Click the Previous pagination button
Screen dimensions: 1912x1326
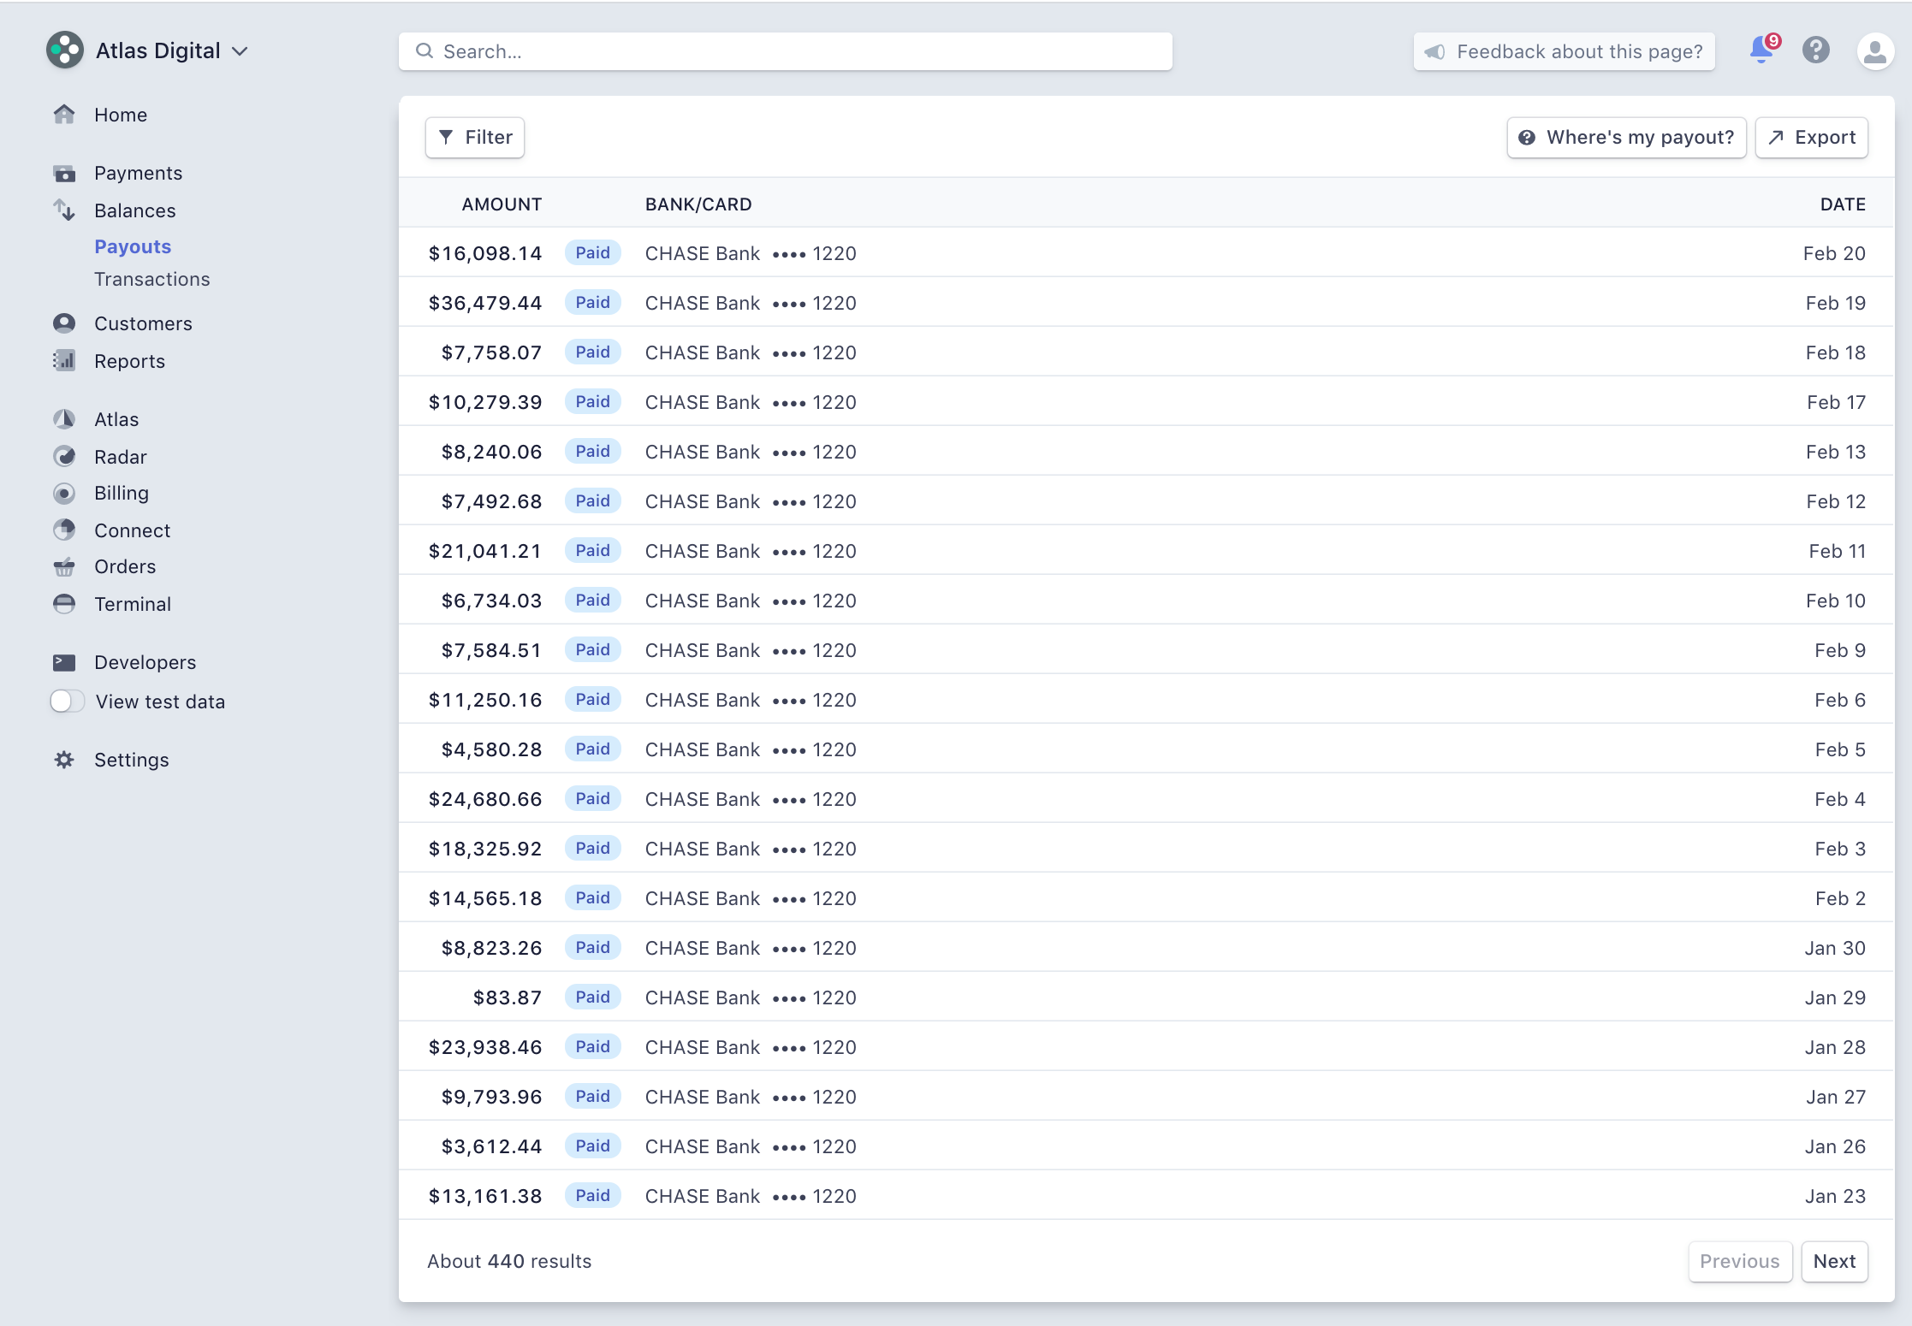(1740, 1261)
